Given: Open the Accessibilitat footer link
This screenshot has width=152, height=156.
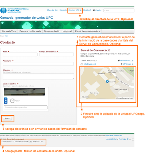Looking at the screenshot, I should pyautogui.click(x=111, y=139).
